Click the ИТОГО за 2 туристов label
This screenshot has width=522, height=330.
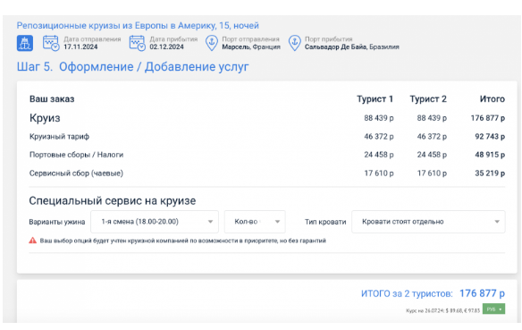[x=407, y=293]
